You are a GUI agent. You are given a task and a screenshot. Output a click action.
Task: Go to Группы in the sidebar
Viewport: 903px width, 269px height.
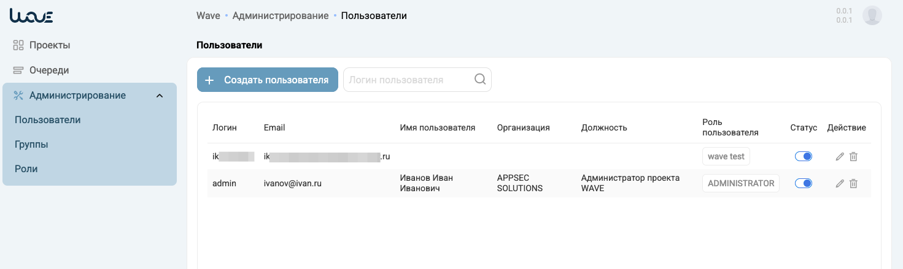pyautogui.click(x=31, y=145)
